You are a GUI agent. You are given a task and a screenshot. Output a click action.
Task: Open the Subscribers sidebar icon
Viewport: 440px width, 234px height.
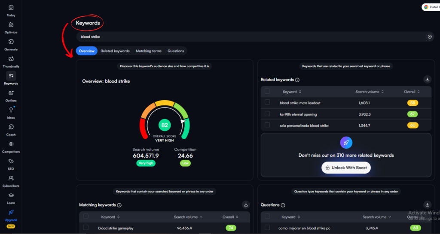click(11, 178)
